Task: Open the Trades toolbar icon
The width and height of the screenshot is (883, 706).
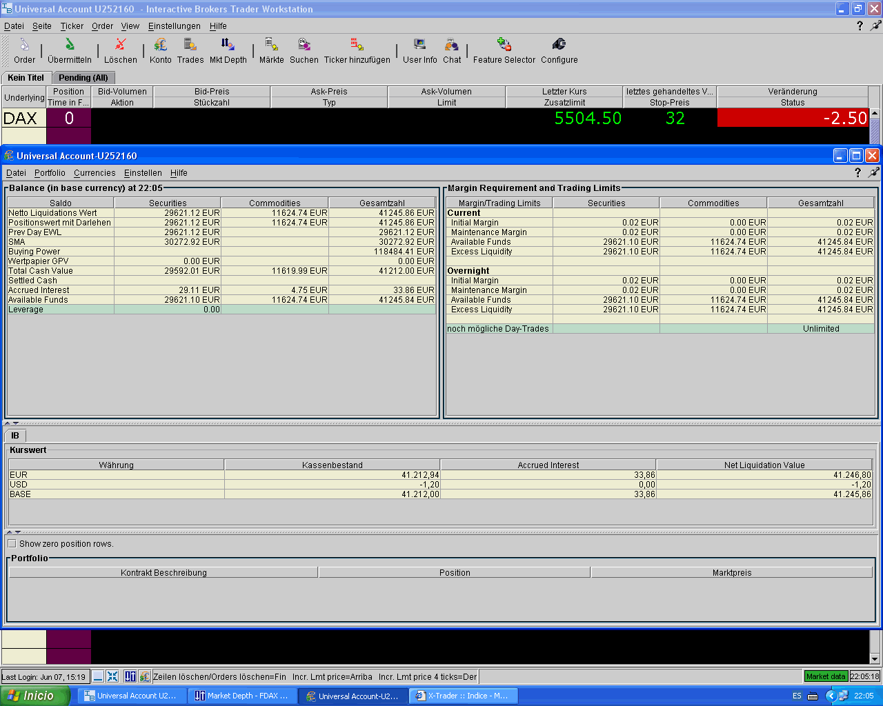Action: (190, 46)
